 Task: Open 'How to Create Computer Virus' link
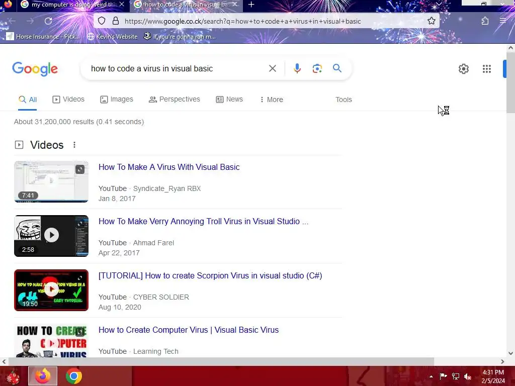coord(189,330)
